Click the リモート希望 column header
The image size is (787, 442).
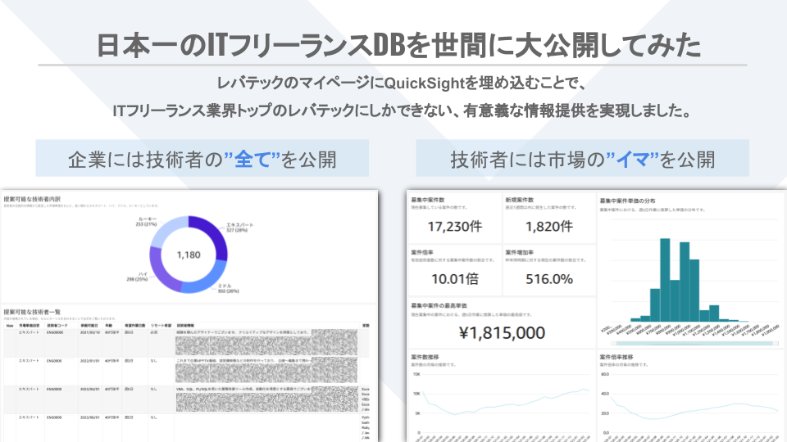click(161, 326)
